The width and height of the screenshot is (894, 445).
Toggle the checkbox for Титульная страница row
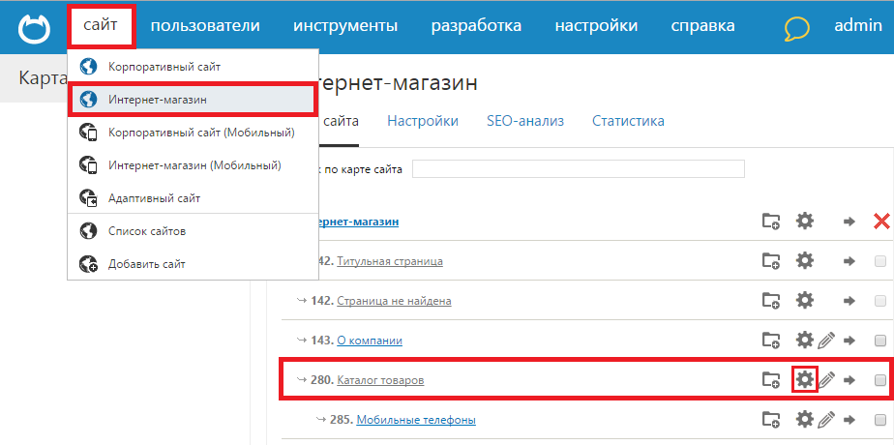[880, 261]
